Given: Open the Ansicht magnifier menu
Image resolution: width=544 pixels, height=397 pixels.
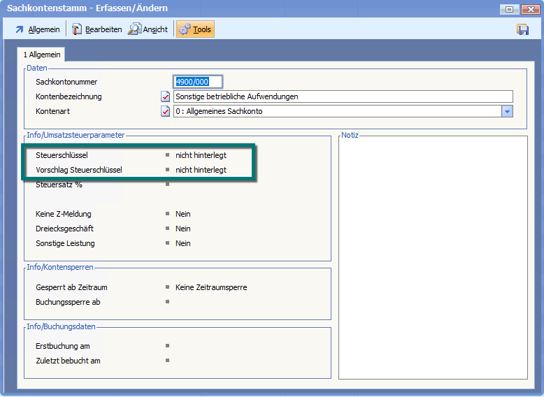Looking at the screenshot, I should click(x=148, y=29).
